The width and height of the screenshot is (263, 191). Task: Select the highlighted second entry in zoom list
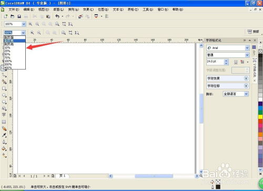click(x=15, y=41)
